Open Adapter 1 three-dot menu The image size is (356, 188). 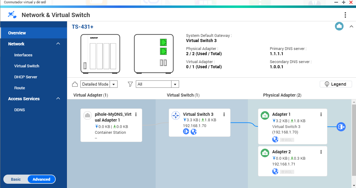[321, 115]
